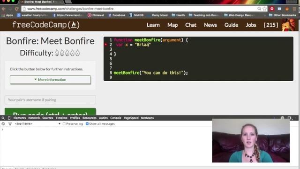Screen dimensions: 300x169
Task: Open the Guide navigation item
Action: (231, 25)
